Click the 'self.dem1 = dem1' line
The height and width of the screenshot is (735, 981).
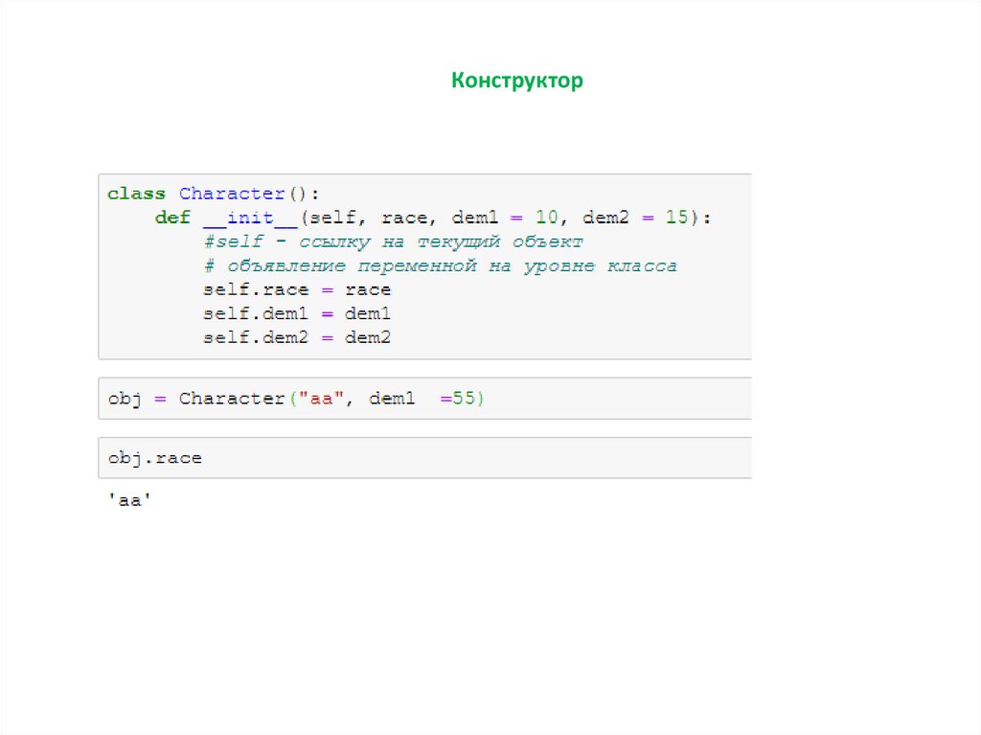[x=297, y=313]
